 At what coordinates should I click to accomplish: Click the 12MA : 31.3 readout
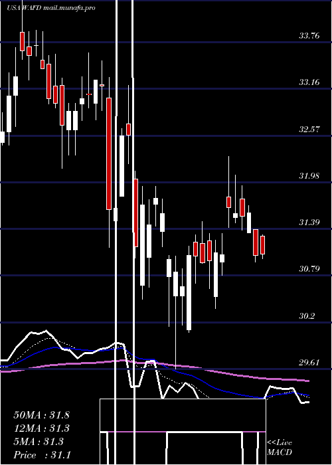41,428
